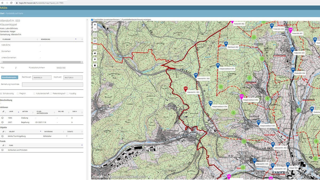Viewport: 320px width, 180px height.
Task: Sort the Aktionen table by Jahr
Action: (x=11, y=112)
